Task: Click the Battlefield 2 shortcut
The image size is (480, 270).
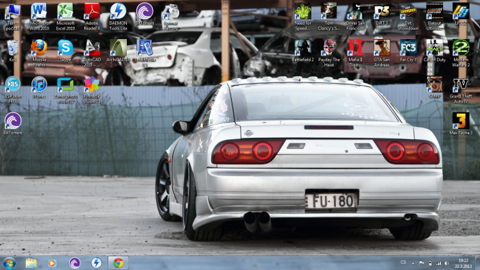Action: (303, 51)
